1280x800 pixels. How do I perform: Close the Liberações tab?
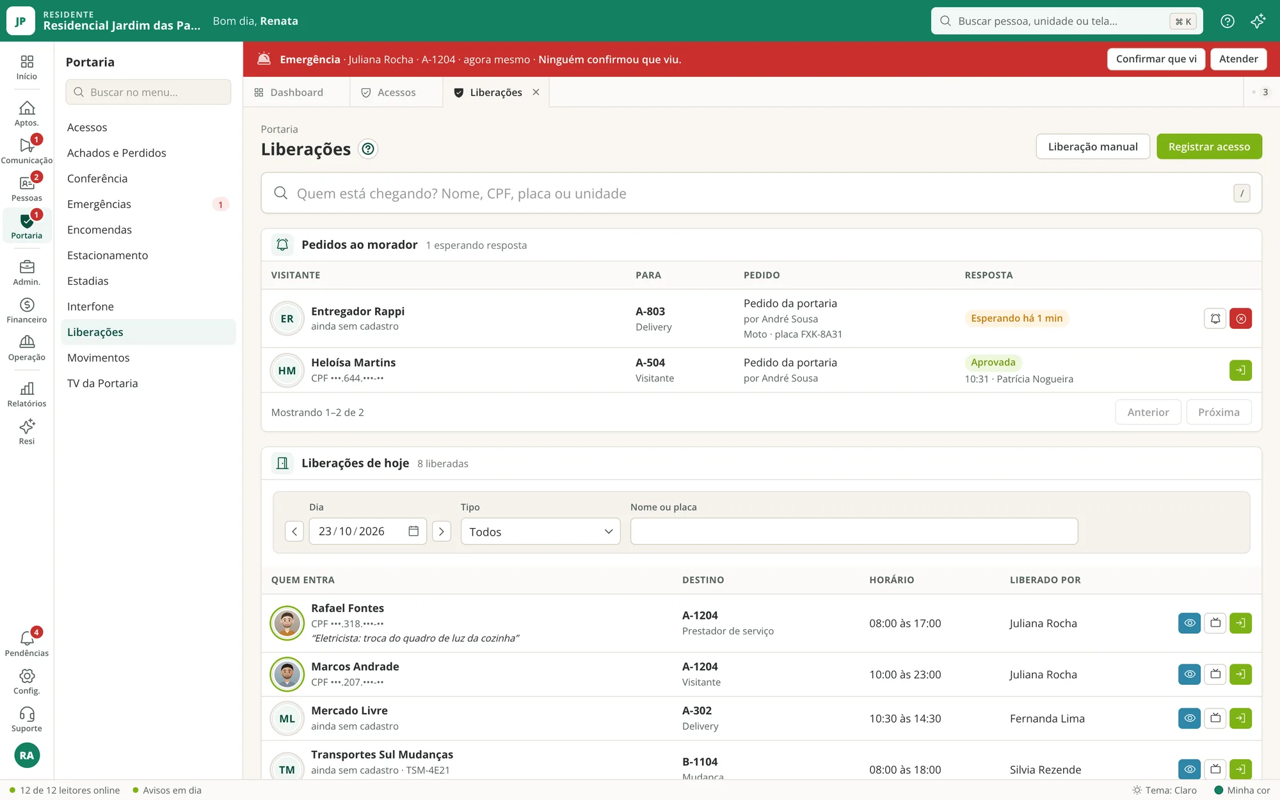(x=536, y=92)
